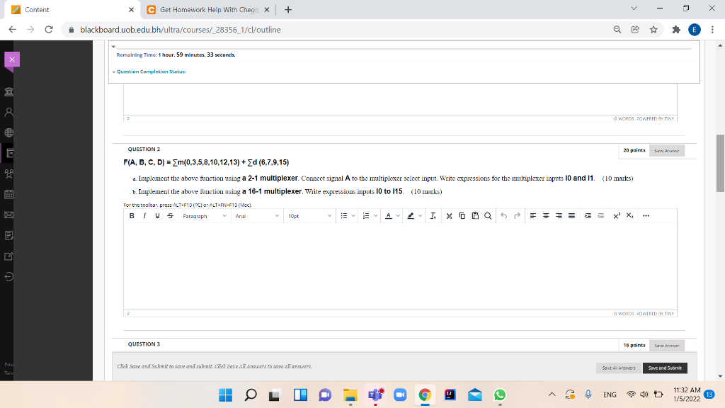Open the Chrome three-dot menu
725x408 pixels.
712,30
